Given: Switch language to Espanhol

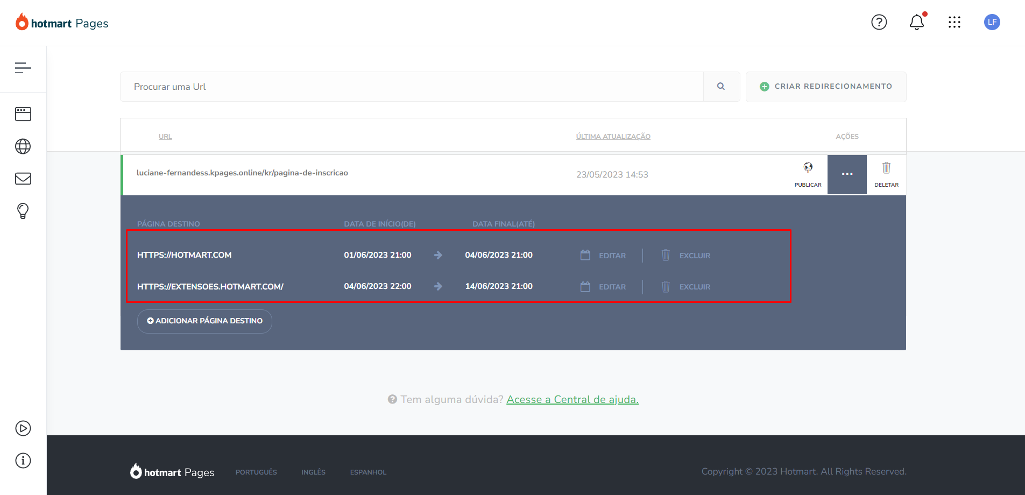Looking at the screenshot, I should tap(369, 472).
